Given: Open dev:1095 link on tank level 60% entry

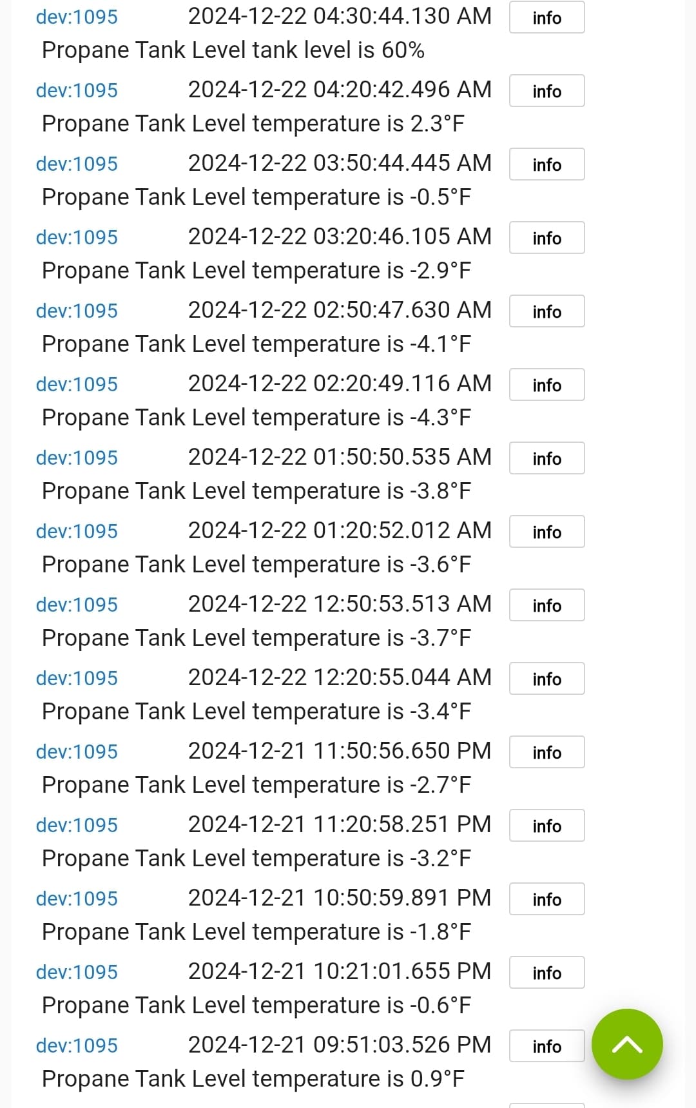Looking at the screenshot, I should point(77,17).
